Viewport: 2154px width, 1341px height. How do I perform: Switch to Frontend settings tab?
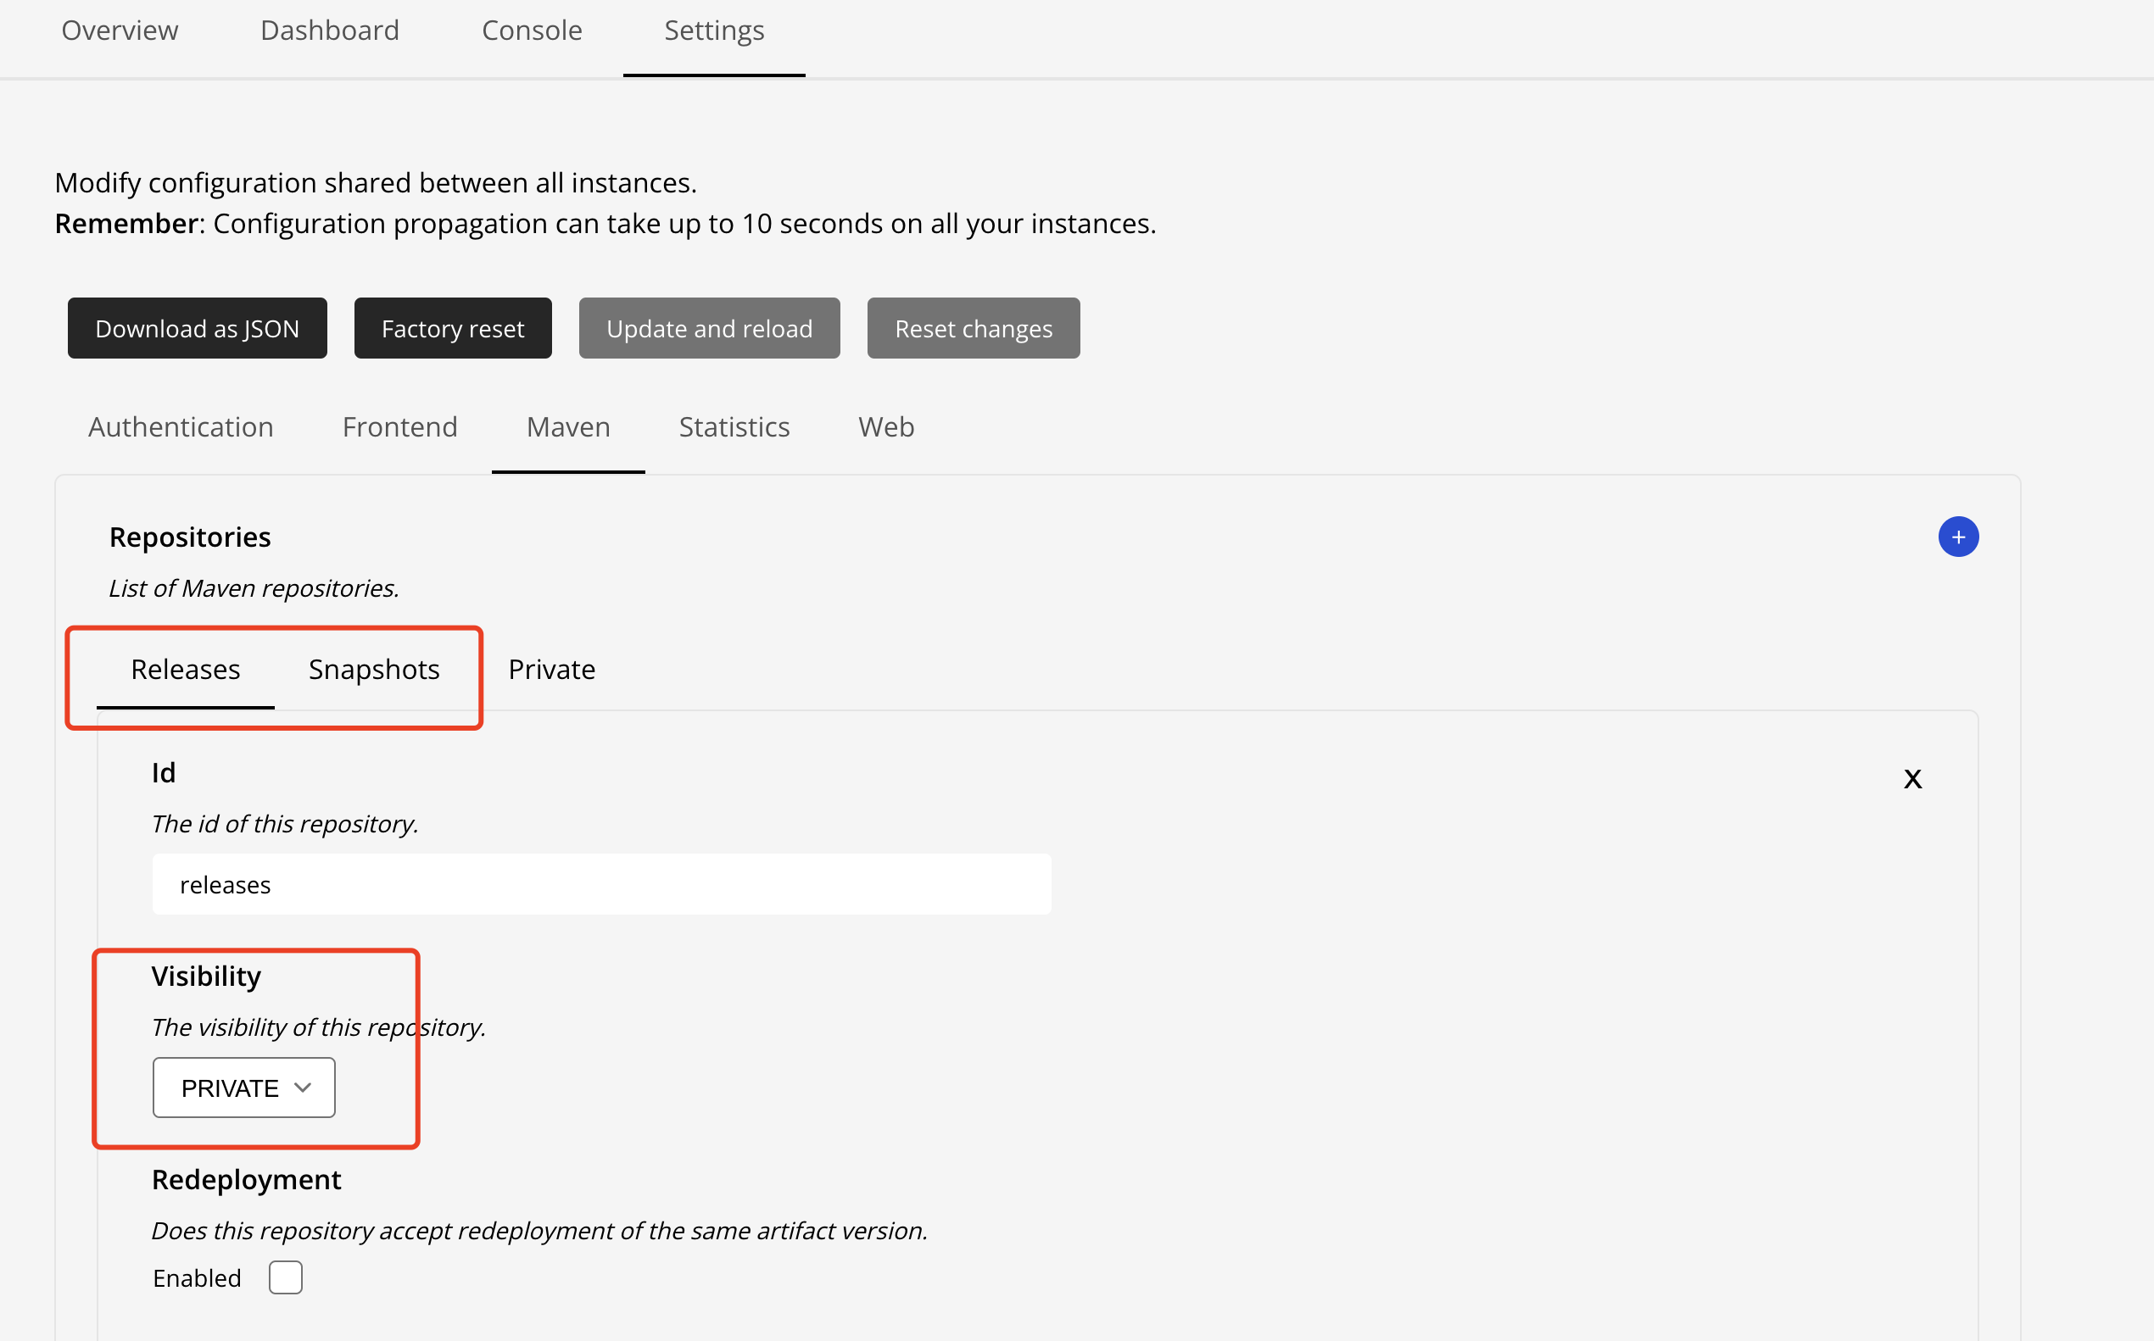(399, 426)
